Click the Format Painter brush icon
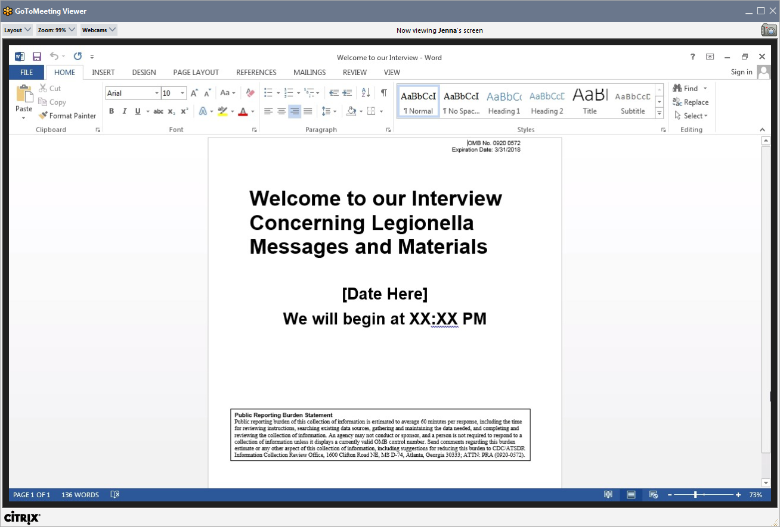The height and width of the screenshot is (527, 780). click(43, 116)
